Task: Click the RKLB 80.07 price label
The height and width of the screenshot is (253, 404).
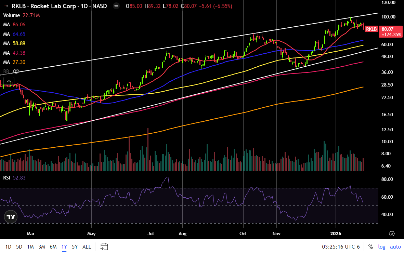Action: pos(383,31)
